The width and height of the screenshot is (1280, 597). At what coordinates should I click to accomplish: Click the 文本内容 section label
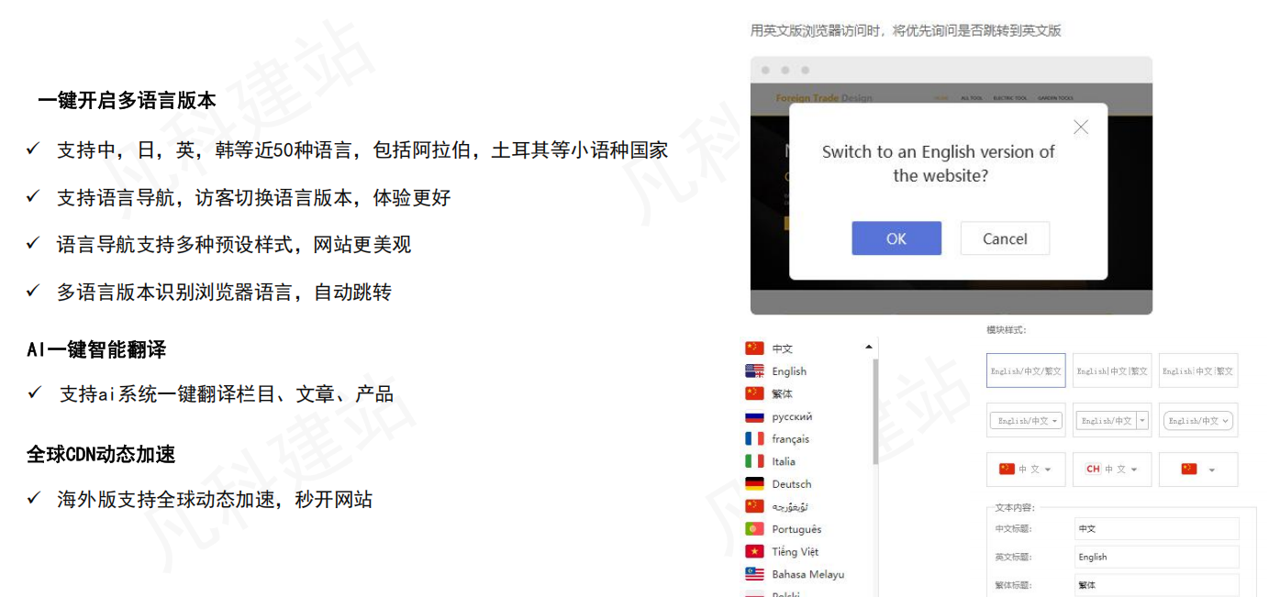click(x=1015, y=507)
